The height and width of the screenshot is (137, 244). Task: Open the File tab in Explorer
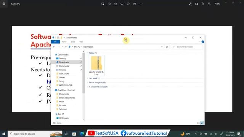pos(55,42)
